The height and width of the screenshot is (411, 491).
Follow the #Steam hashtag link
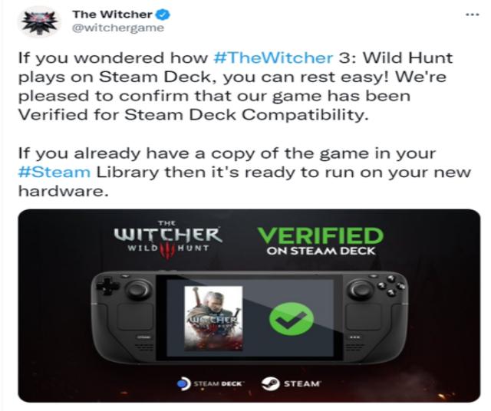click(x=54, y=173)
